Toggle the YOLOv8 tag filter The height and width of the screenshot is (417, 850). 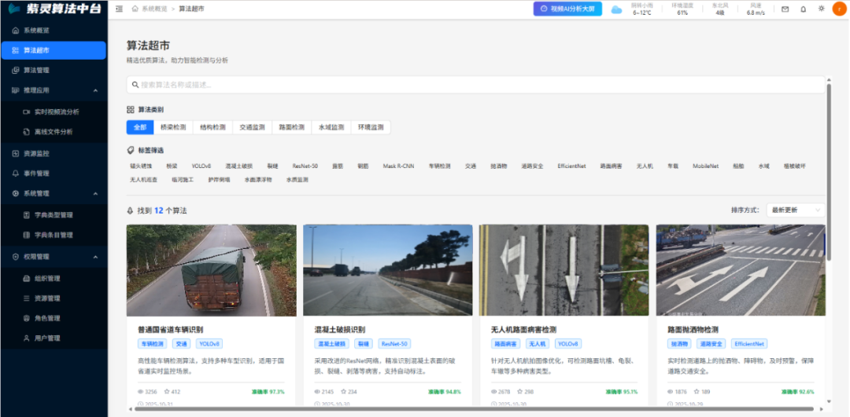(201, 166)
